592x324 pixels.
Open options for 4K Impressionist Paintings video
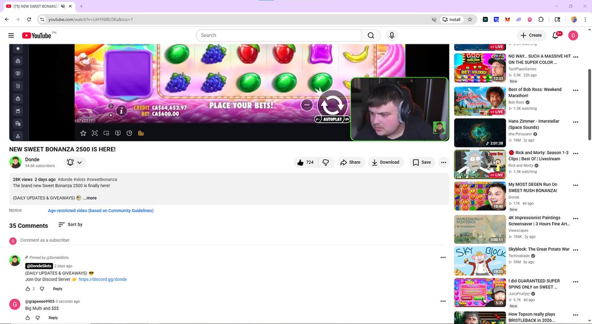click(575, 217)
